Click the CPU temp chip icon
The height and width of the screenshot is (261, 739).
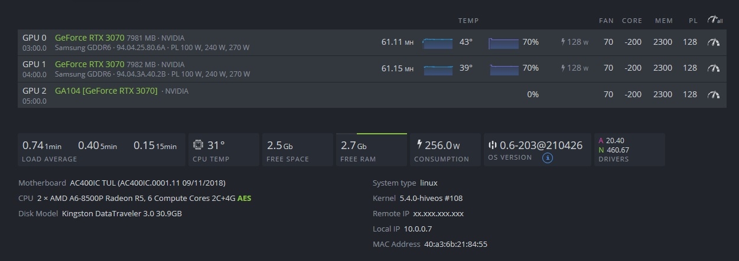click(x=198, y=145)
